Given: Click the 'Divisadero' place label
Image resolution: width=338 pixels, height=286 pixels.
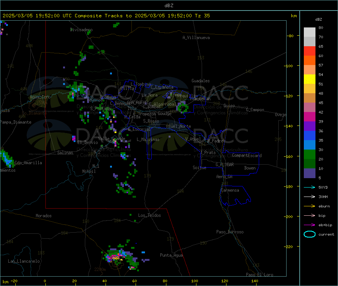Looking at the screenshot, I should [81, 30].
